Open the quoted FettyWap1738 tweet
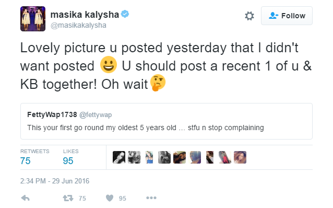The image size is (333, 208). (x=166, y=121)
